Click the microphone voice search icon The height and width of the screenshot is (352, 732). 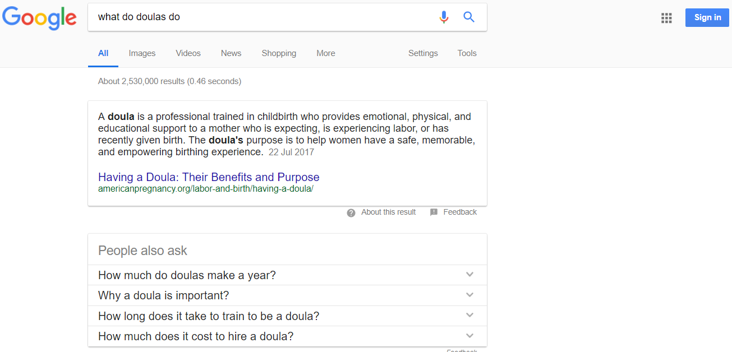pyautogui.click(x=444, y=17)
